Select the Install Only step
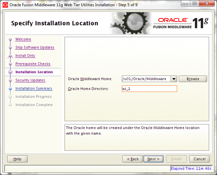This screenshot has height=175, width=217. click(x=25, y=55)
